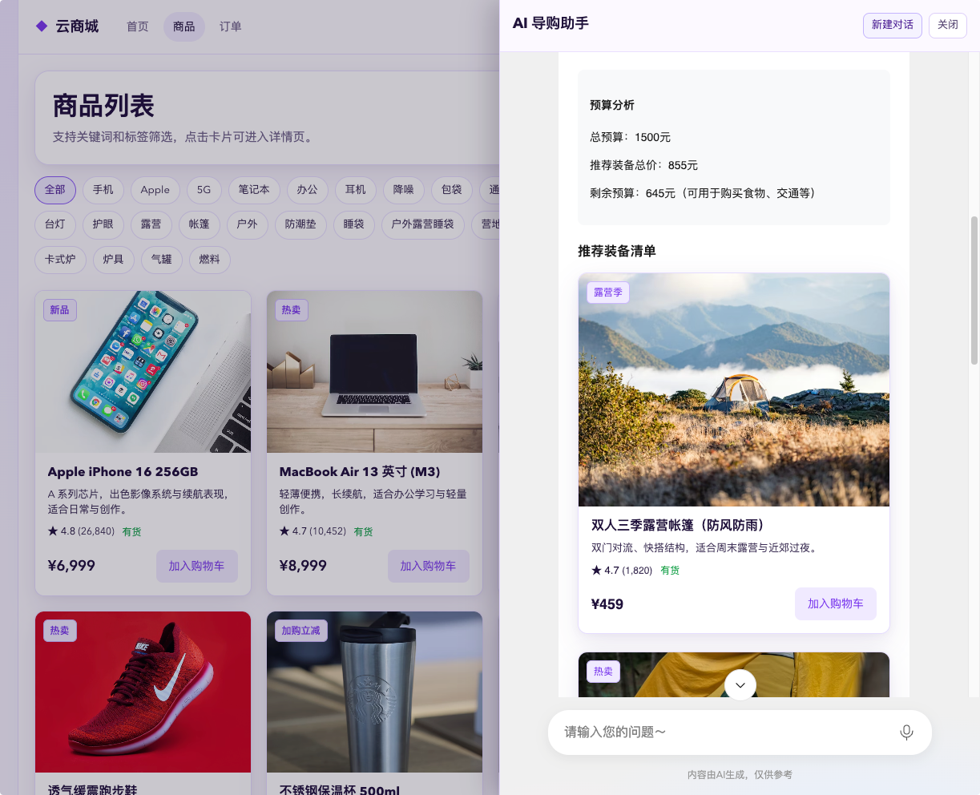Add the 双人三季露营帐篷 to cart
The width and height of the screenshot is (980, 795).
(x=836, y=604)
